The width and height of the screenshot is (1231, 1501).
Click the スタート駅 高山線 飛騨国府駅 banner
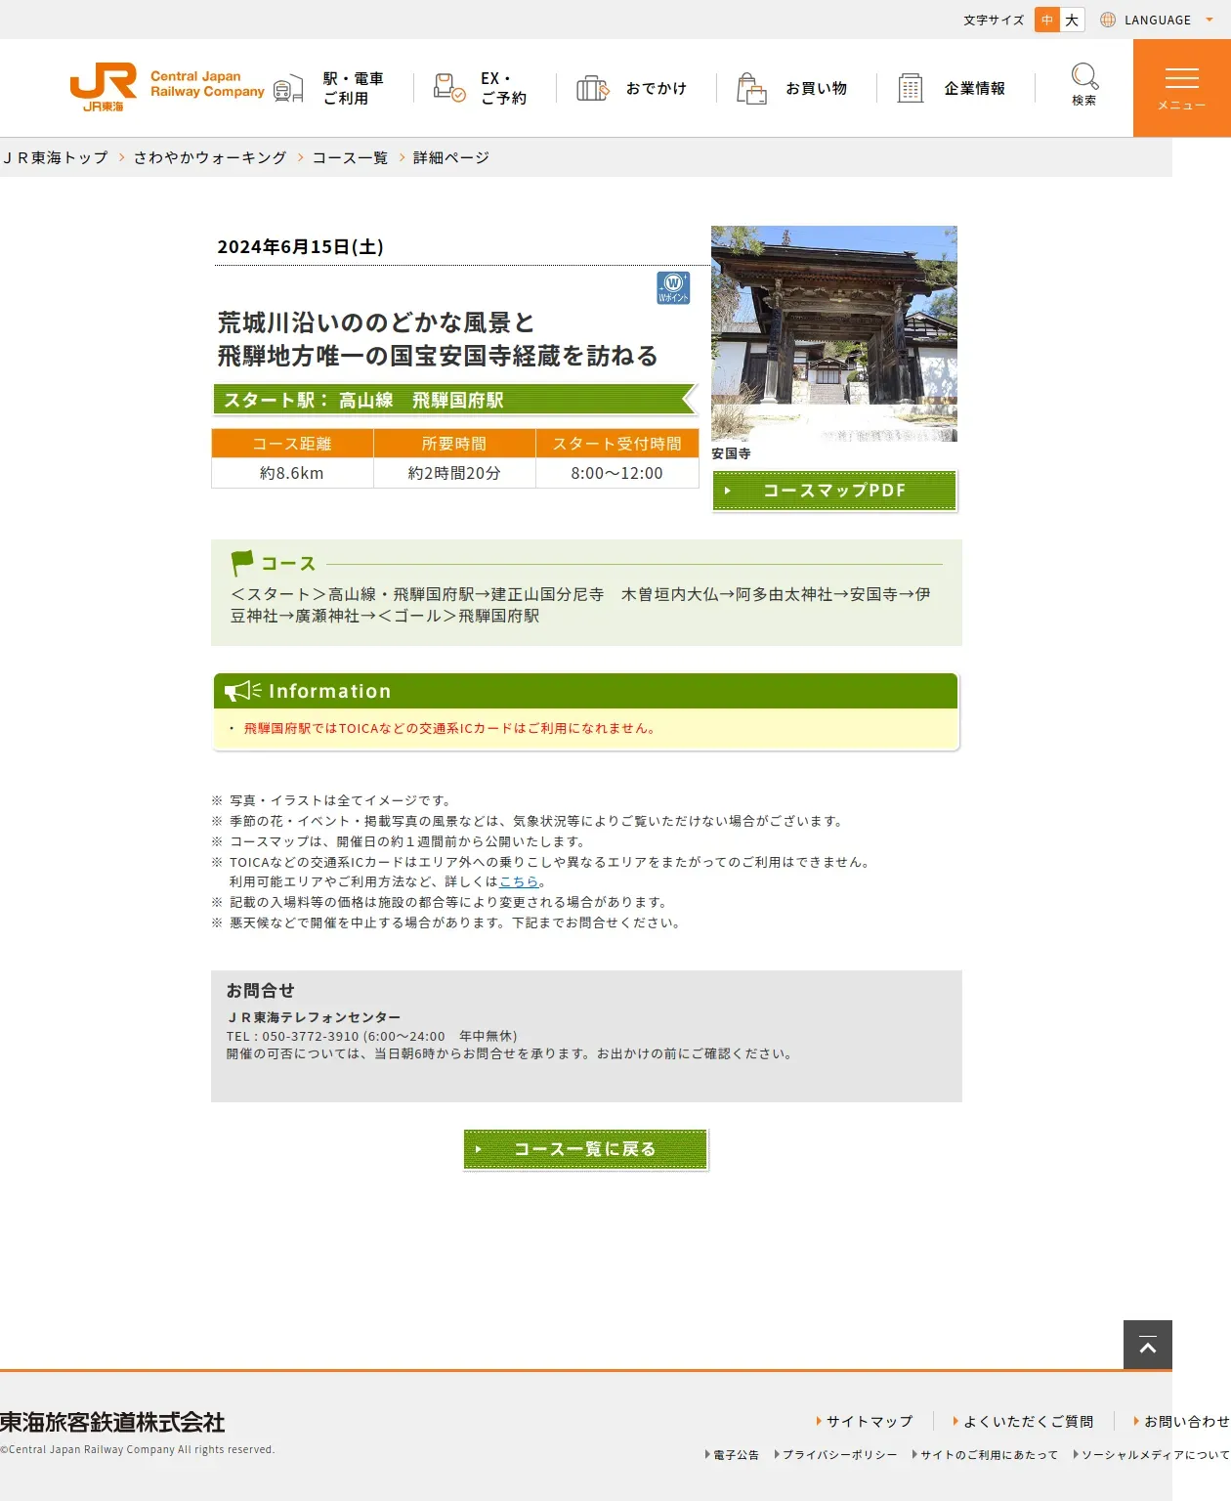[x=454, y=400]
